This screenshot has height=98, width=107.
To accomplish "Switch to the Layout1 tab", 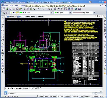I will tap(26, 88).
